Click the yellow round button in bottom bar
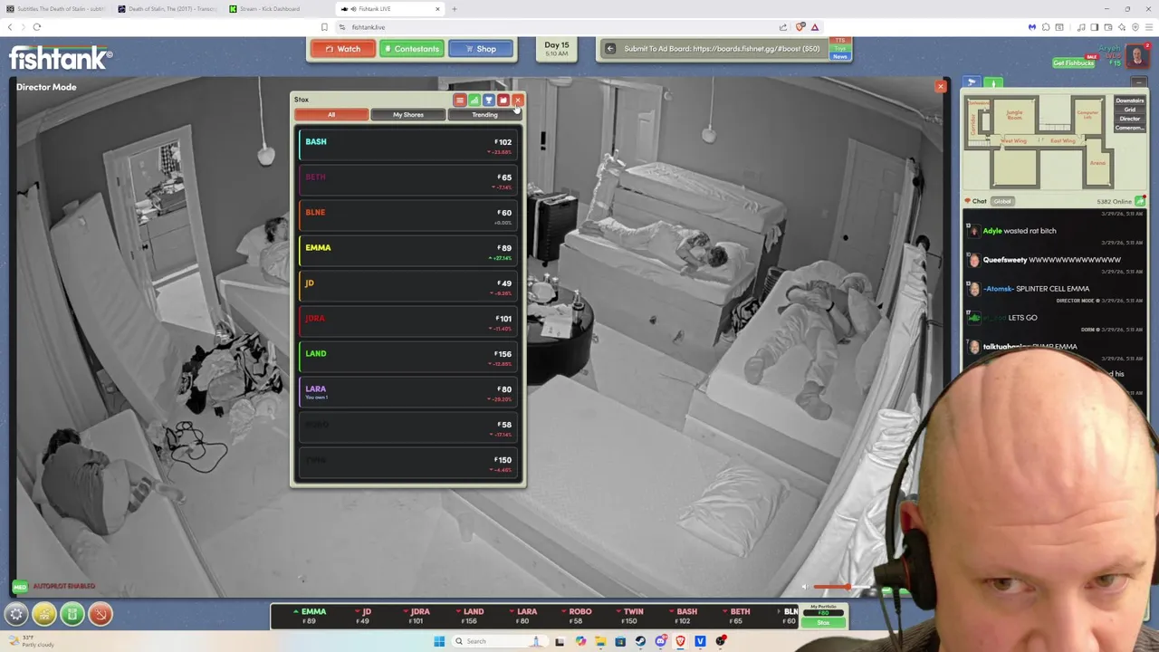The height and width of the screenshot is (652, 1159). [44, 615]
